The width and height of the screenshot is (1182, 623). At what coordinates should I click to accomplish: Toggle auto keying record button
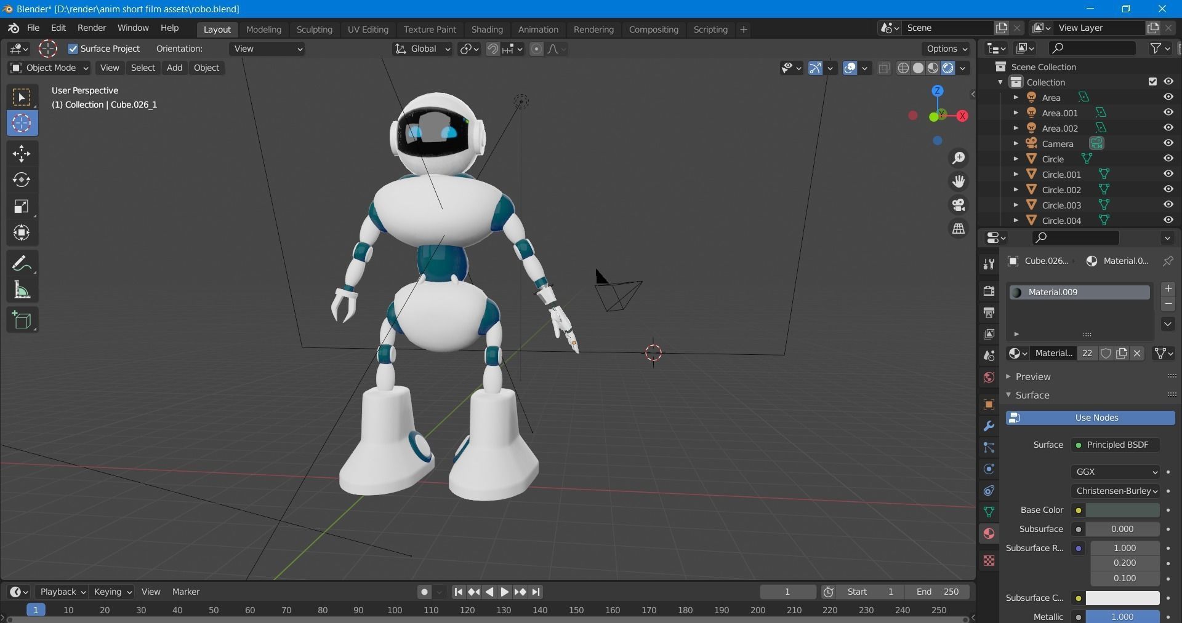[424, 592]
